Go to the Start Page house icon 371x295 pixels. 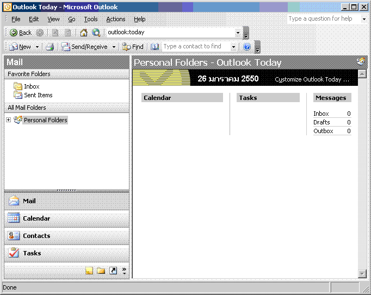click(84, 33)
